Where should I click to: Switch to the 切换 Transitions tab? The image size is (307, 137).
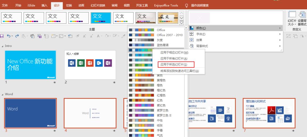tap(69, 5)
